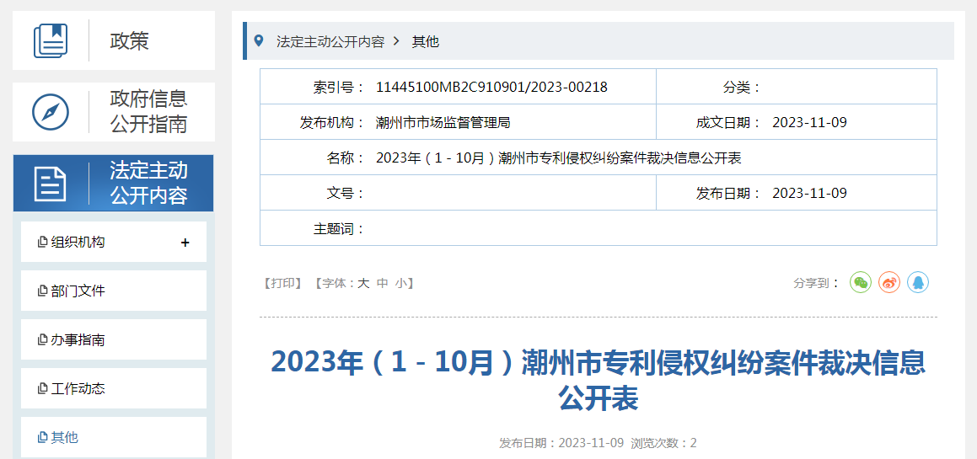
Task: Click the copy icon beside 工作动态
Action: tap(42, 388)
